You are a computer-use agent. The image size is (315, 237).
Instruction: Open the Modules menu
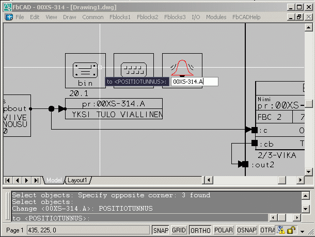(216, 17)
